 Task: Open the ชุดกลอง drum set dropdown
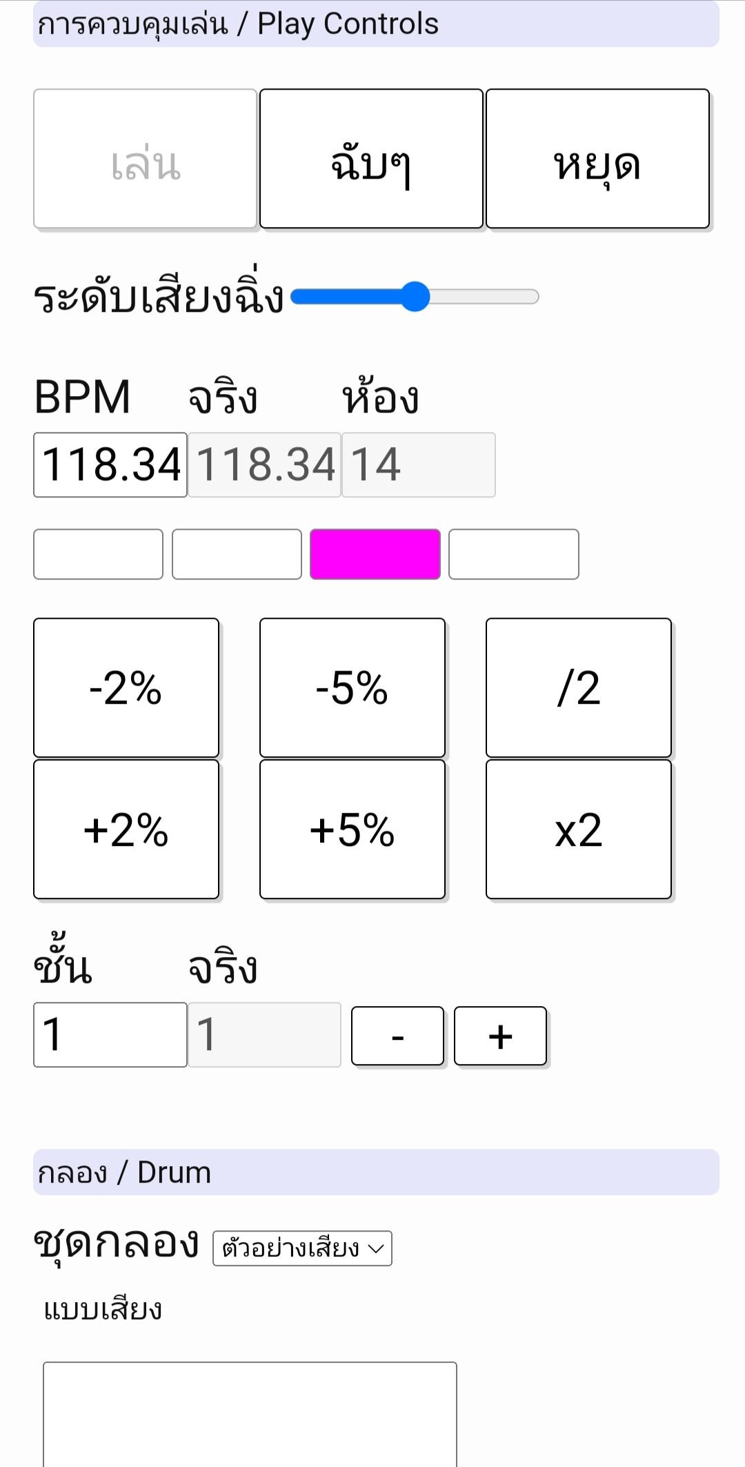[302, 1248]
